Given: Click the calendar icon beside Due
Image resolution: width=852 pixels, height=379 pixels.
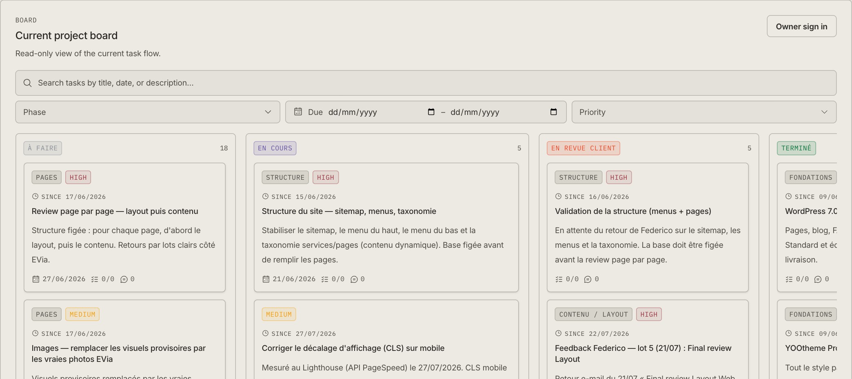Looking at the screenshot, I should click(x=298, y=112).
